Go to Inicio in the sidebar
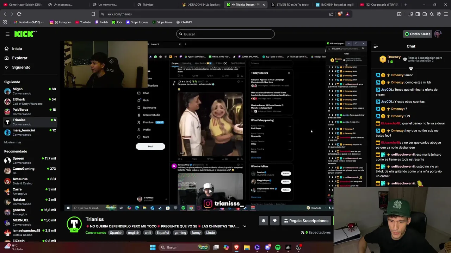Image resolution: width=451 pixels, height=253 pixels. pyautogui.click(x=17, y=48)
